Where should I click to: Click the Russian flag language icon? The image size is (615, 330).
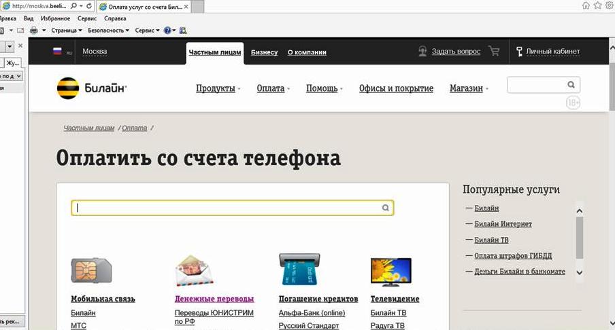58,52
